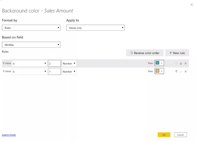Open the first rule's 'is' condition dropdown
This screenshot has width=197, height=142.
[x=29, y=63]
